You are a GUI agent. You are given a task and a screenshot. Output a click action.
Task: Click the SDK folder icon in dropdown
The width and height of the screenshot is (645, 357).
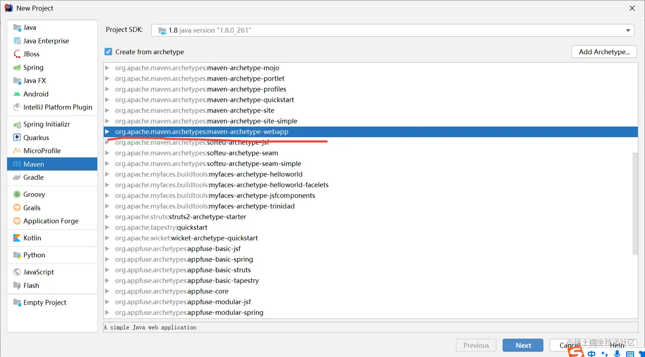162,30
